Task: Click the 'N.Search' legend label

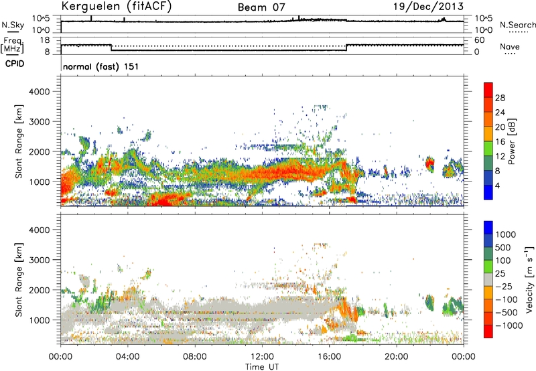Action: pos(518,25)
